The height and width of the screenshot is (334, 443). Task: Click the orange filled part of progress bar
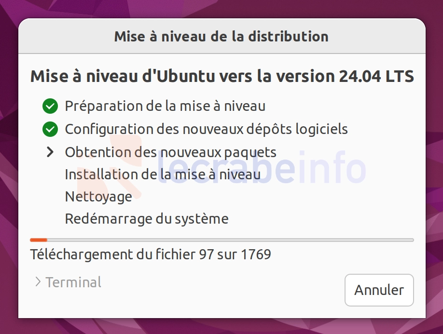tap(39, 240)
